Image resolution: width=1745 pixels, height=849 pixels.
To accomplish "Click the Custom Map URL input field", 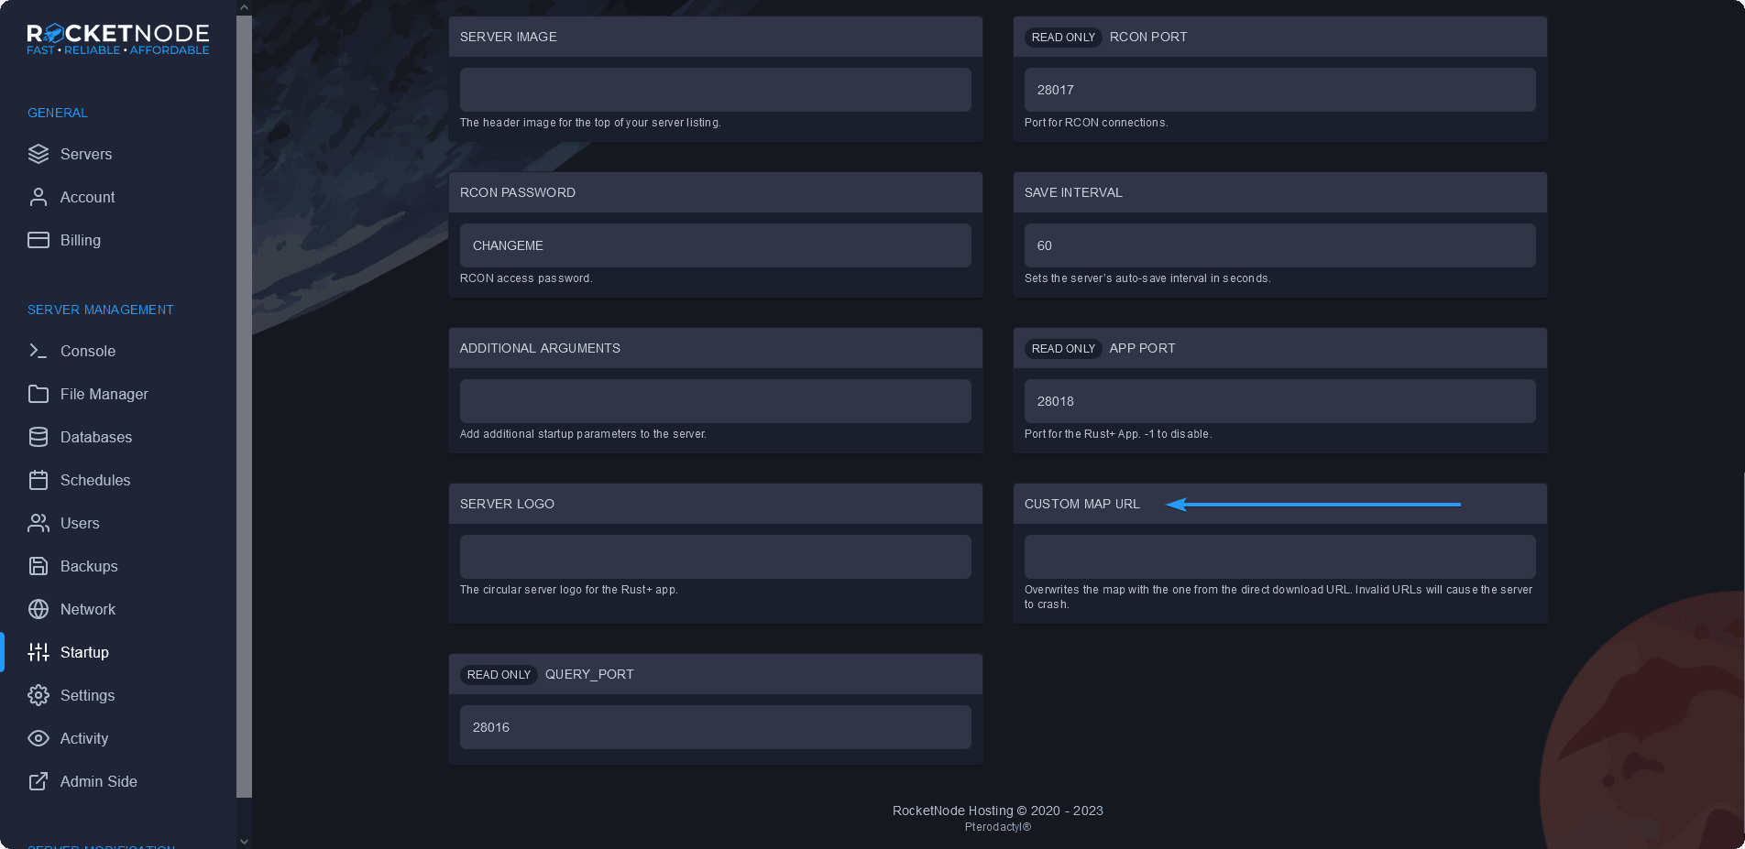I will [x=1279, y=557].
